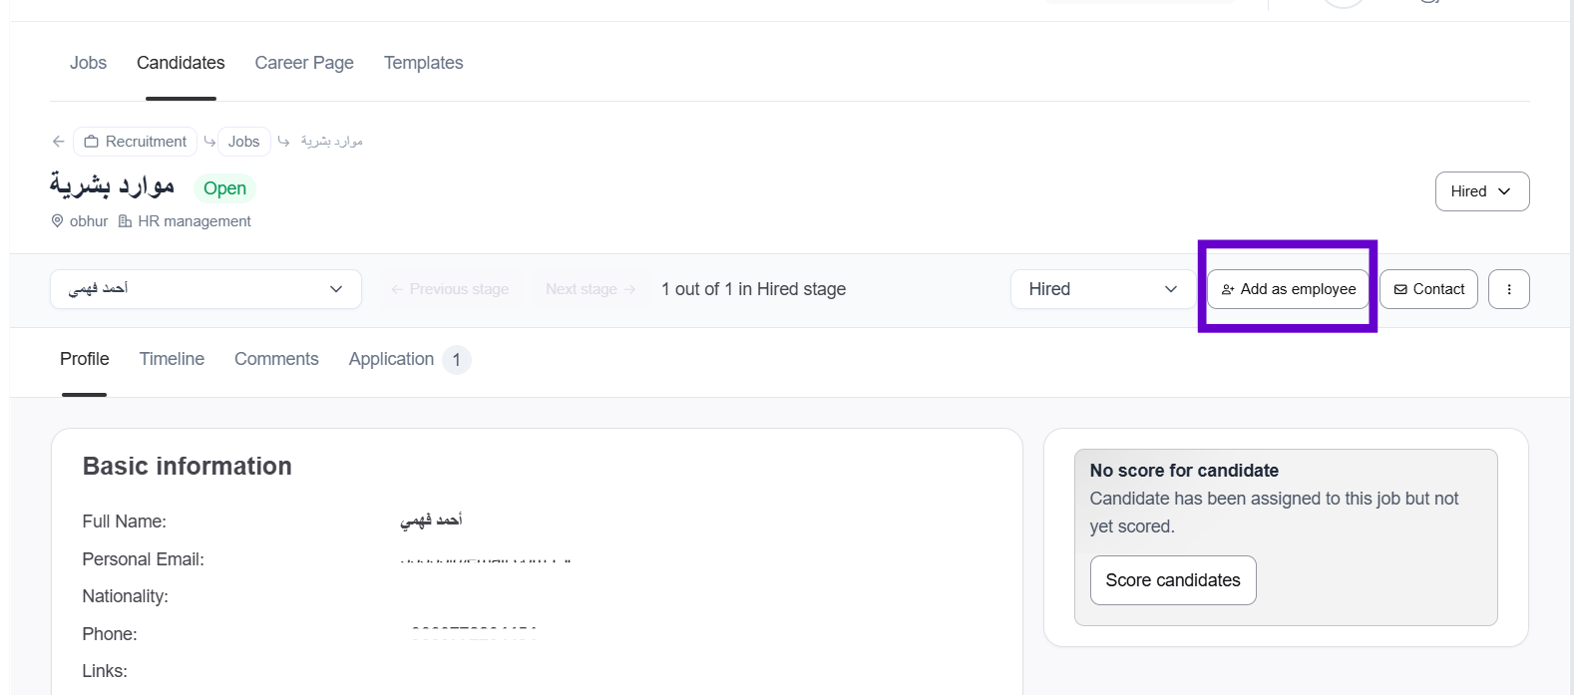The image size is (1574, 695).
Task: Switch to the Jobs top tab
Action: tap(88, 63)
